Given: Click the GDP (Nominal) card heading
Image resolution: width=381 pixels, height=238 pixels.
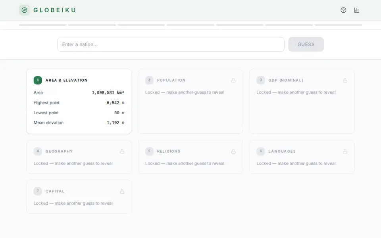Looking at the screenshot, I should tap(286, 81).
